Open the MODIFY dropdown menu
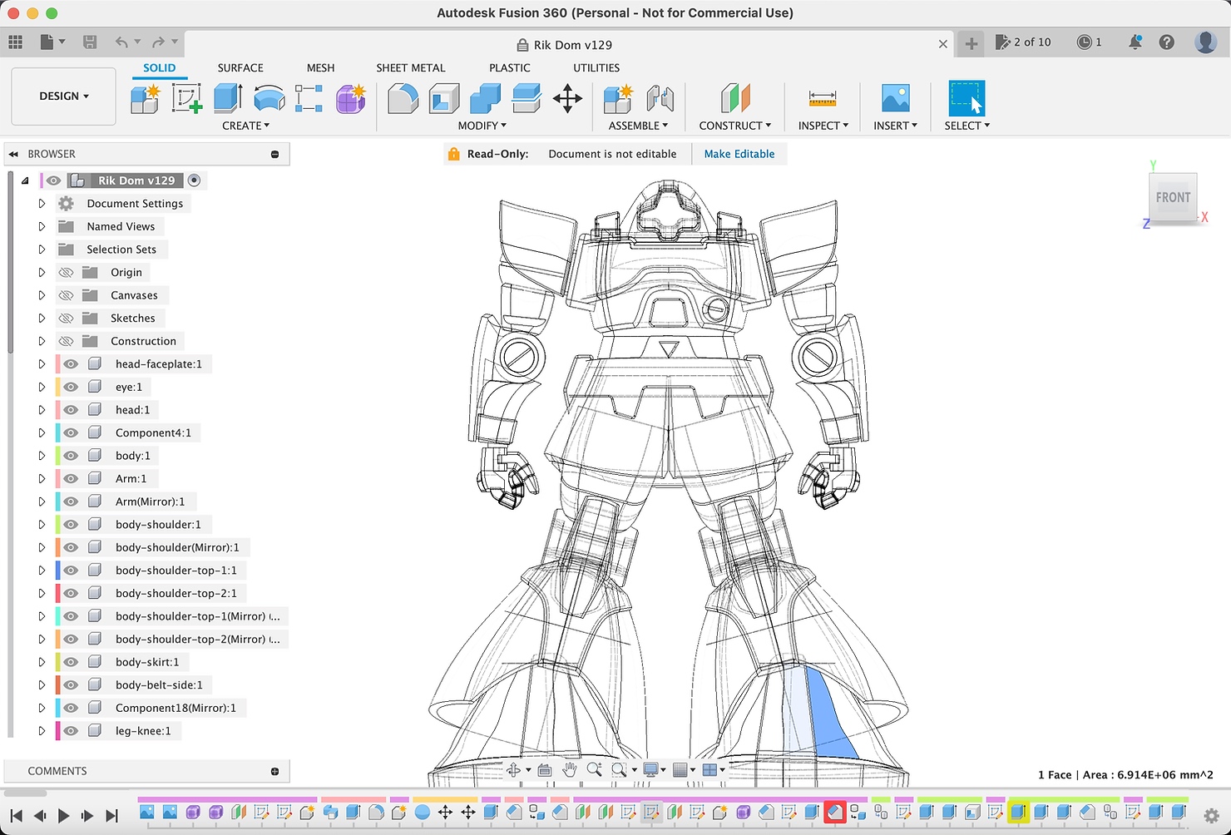This screenshot has width=1231, height=835. (482, 126)
